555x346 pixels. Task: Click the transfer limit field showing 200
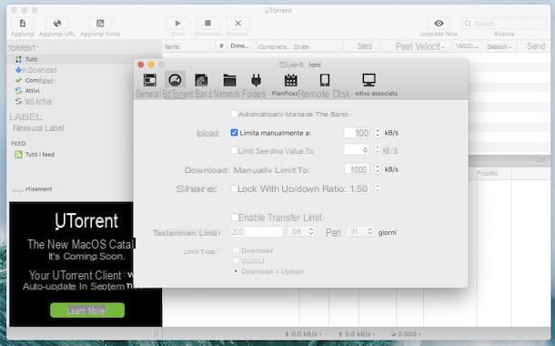click(x=257, y=232)
